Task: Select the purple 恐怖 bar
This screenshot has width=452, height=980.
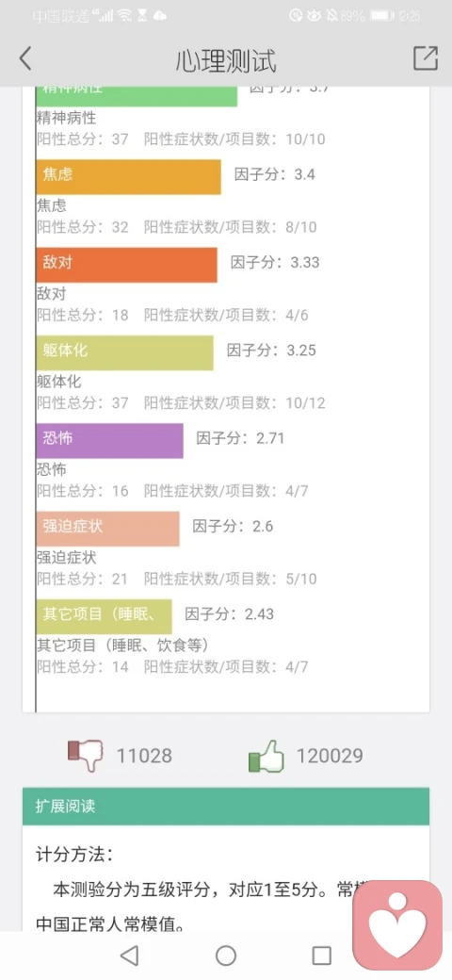Action: coord(110,441)
